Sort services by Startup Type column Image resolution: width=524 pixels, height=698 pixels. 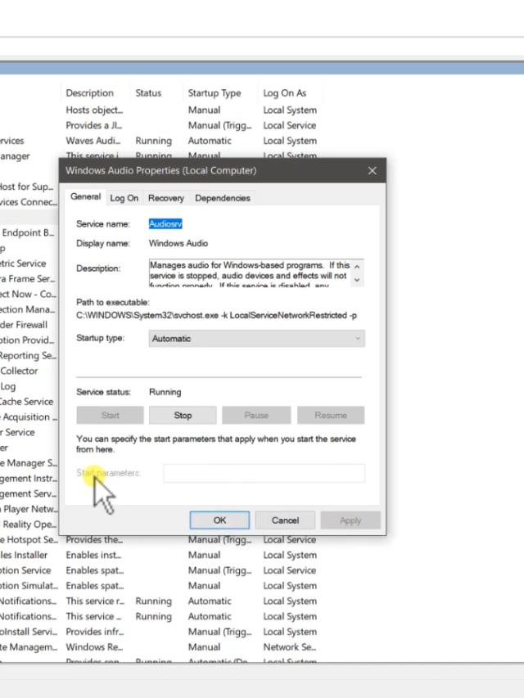pyautogui.click(x=214, y=93)
